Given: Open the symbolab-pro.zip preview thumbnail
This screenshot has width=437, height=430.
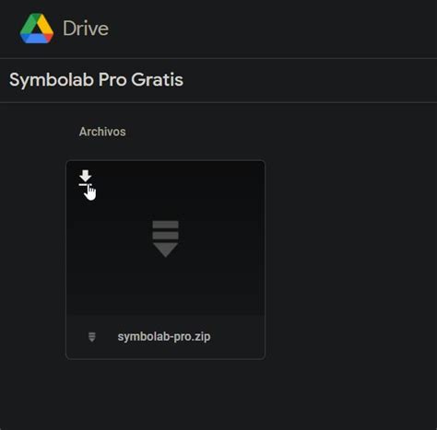Looking at the screenshot, I should (x=165, y=238).
